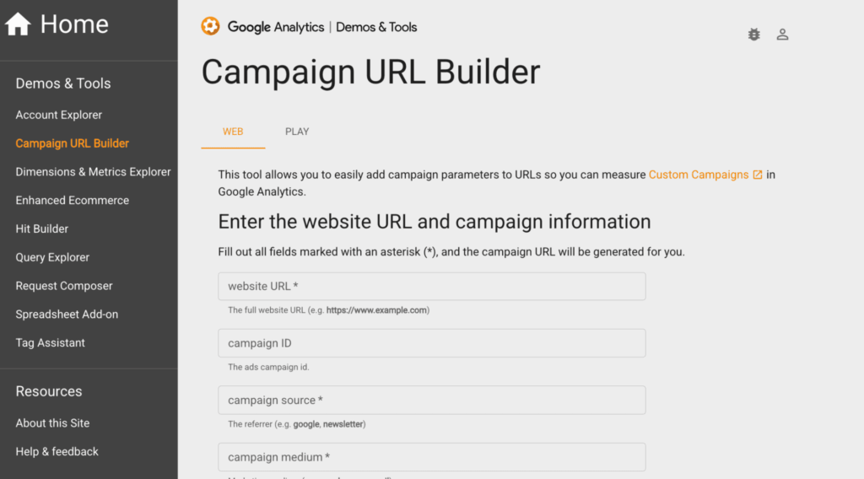This screenshot has height=479, width=864.
Task: Click the Home house icon
Action: tap(18, 24)
